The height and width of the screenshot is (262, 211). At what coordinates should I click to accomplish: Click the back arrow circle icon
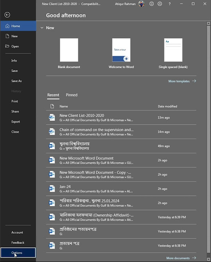coord(7,15)
